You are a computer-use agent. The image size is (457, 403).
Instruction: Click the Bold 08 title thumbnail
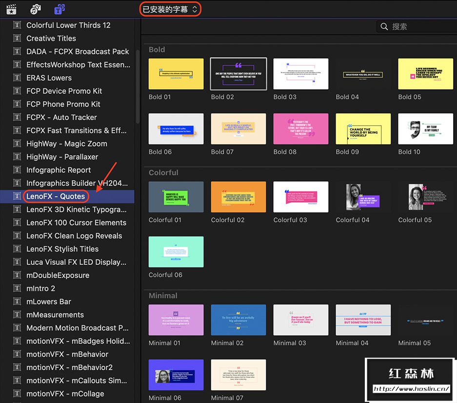click(301, 129)
